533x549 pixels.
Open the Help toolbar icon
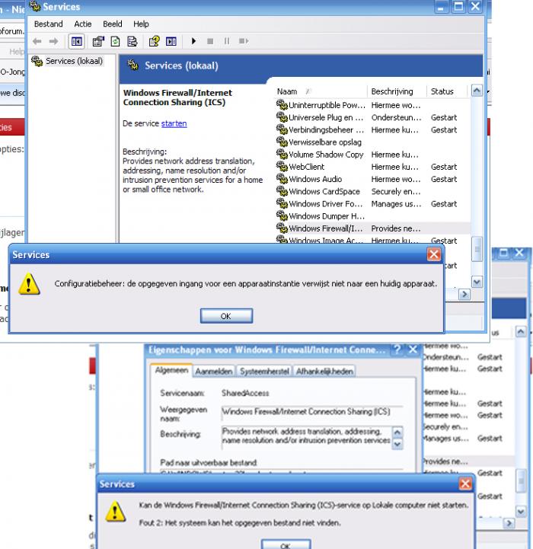[x=154, y=41]
